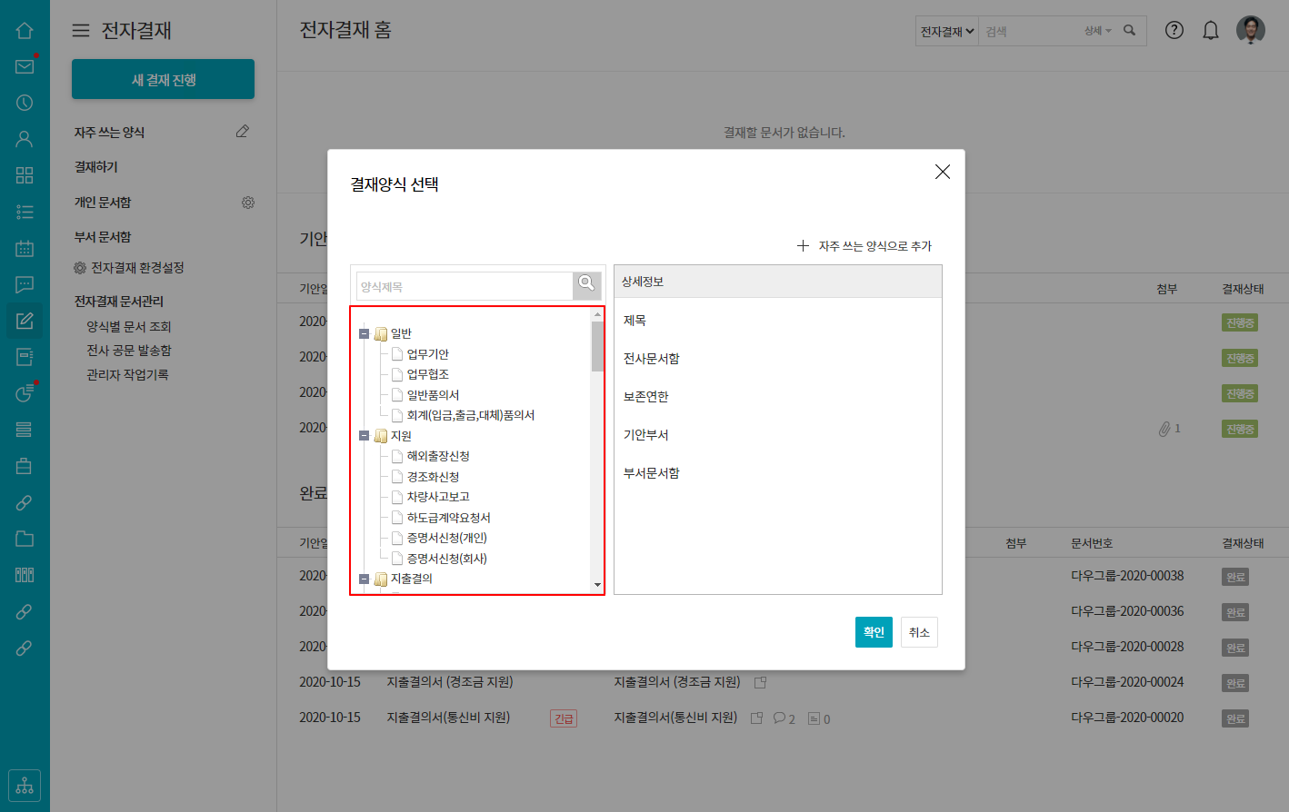Image resolution: width=1289 pixels, height=812 pixels.
Task: Click 자주 쓰는 양식으로 추가 link
Action: pos(864,246)
